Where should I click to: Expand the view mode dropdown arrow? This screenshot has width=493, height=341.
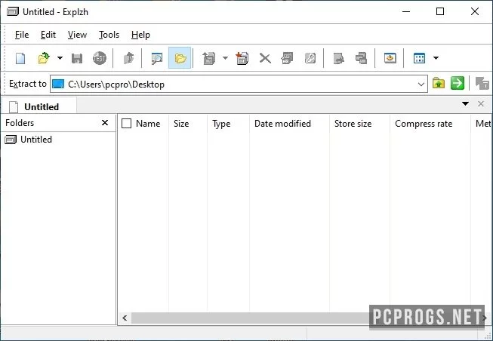tap(436, 58)
